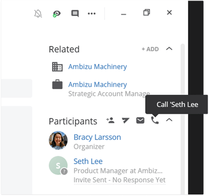
Task: Click the Organizer label under Bracy Larsson
Action: (x=89, y=147)
